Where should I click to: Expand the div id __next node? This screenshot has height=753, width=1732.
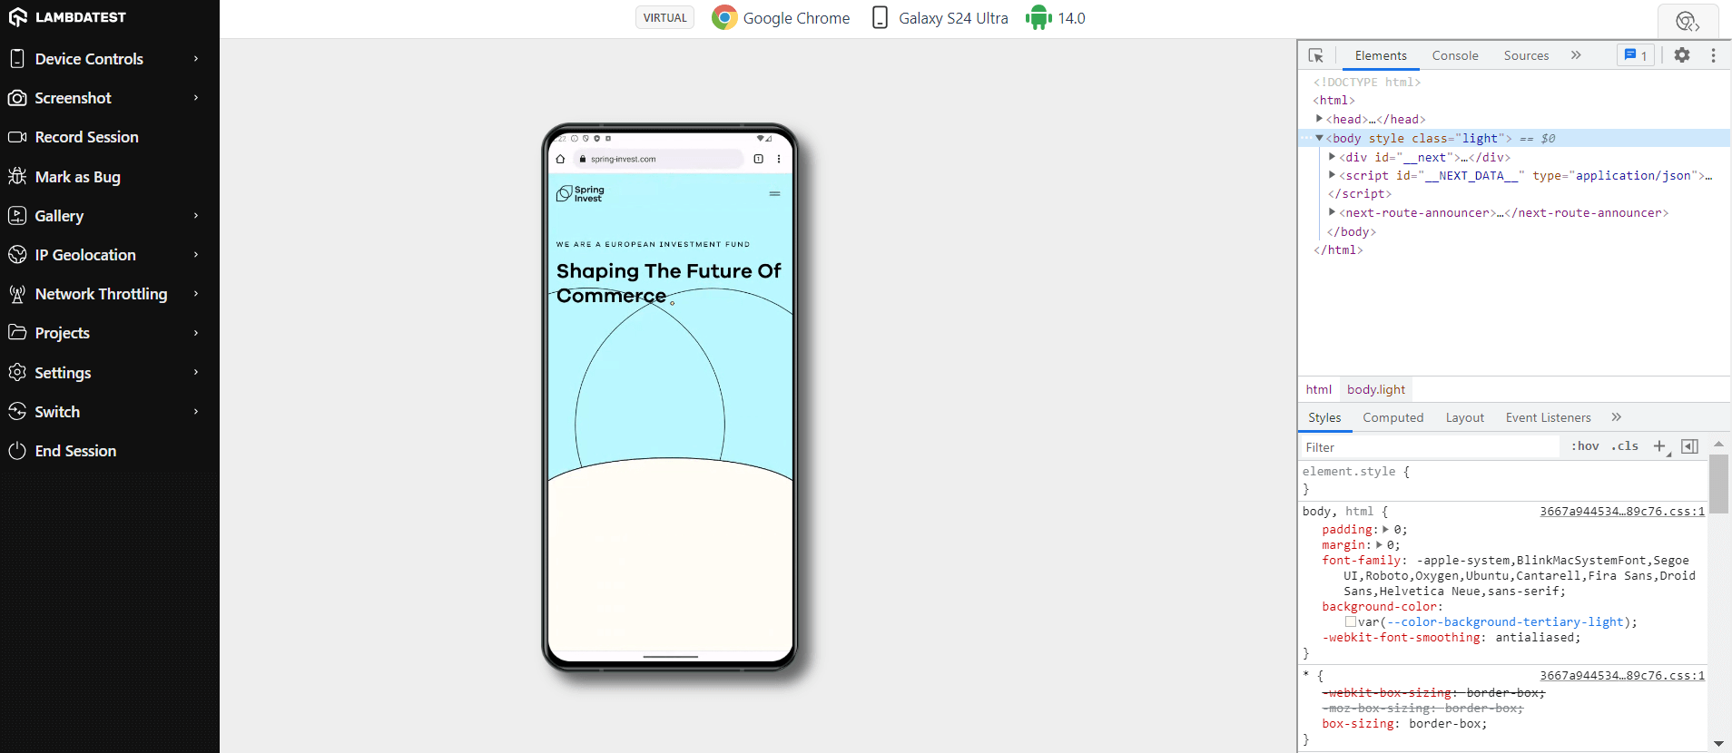1332,157
